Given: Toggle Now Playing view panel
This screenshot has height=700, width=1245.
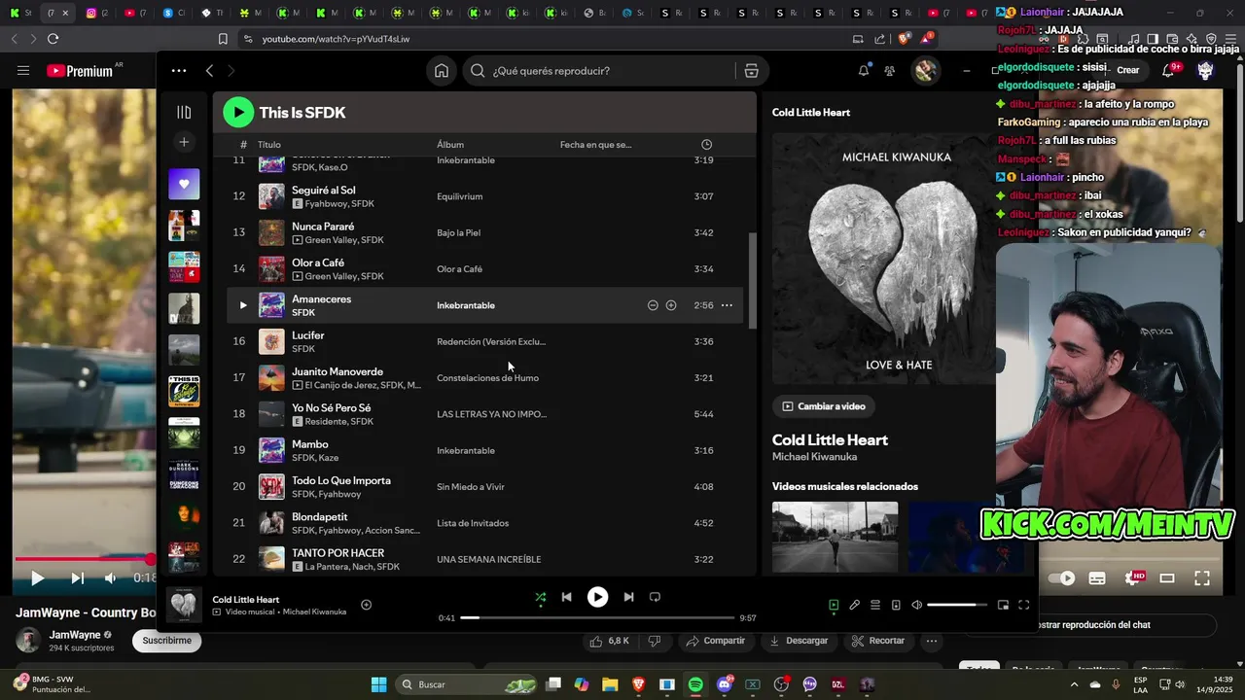Looking at the screenshot, I should [834, 605].
